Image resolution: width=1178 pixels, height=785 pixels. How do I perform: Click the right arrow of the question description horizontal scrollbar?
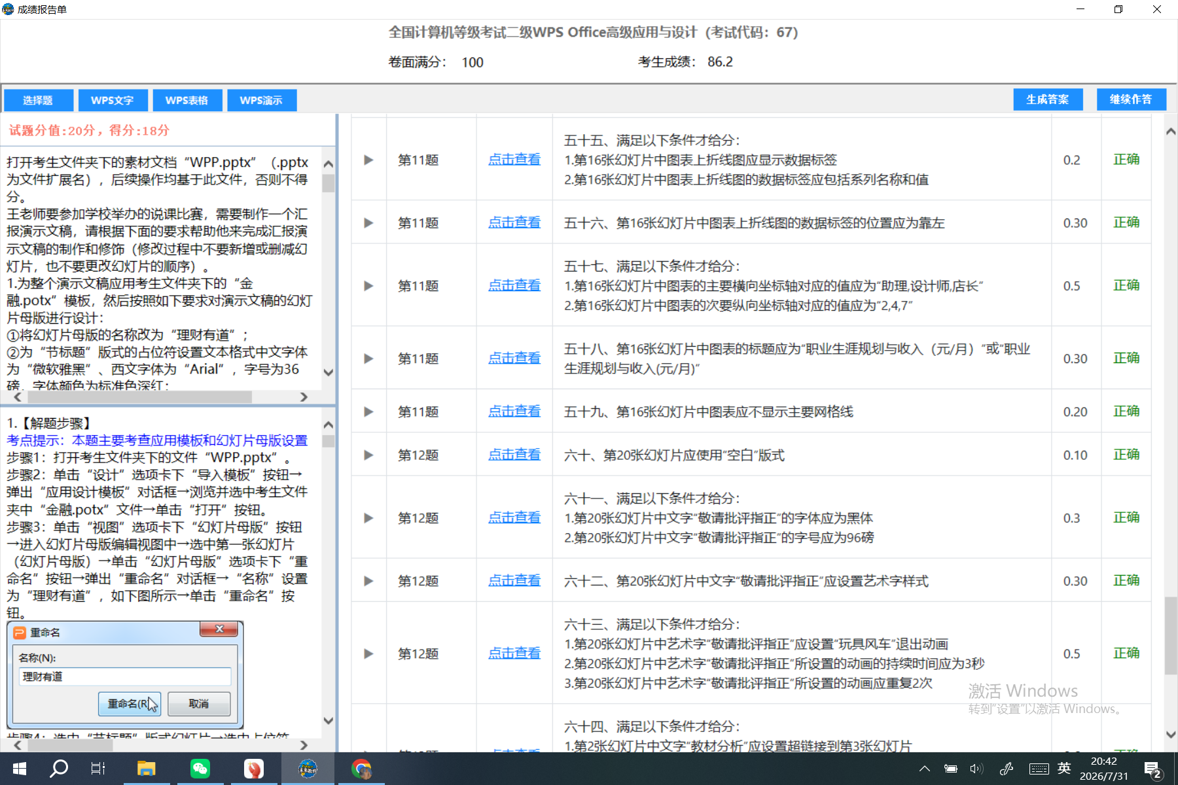coord(304,397)
